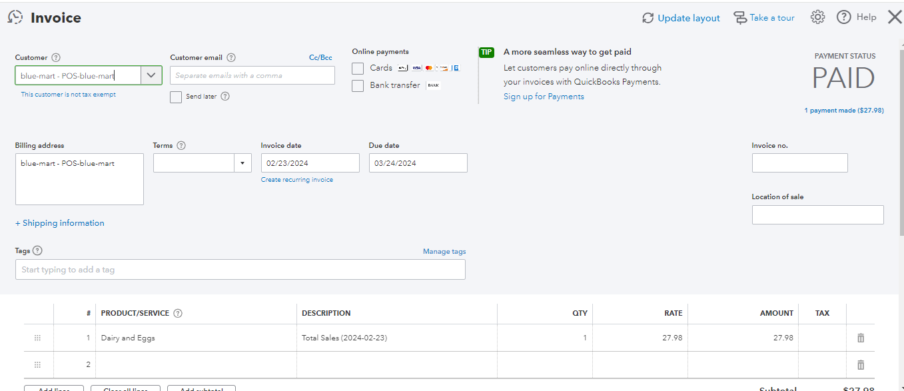Click the Manage tags link
This screenshot has height=391, width=904.
pos(444,252)
